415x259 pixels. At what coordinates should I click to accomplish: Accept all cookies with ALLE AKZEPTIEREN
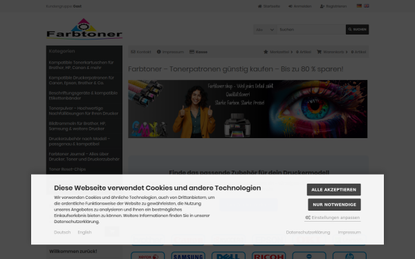334,189
